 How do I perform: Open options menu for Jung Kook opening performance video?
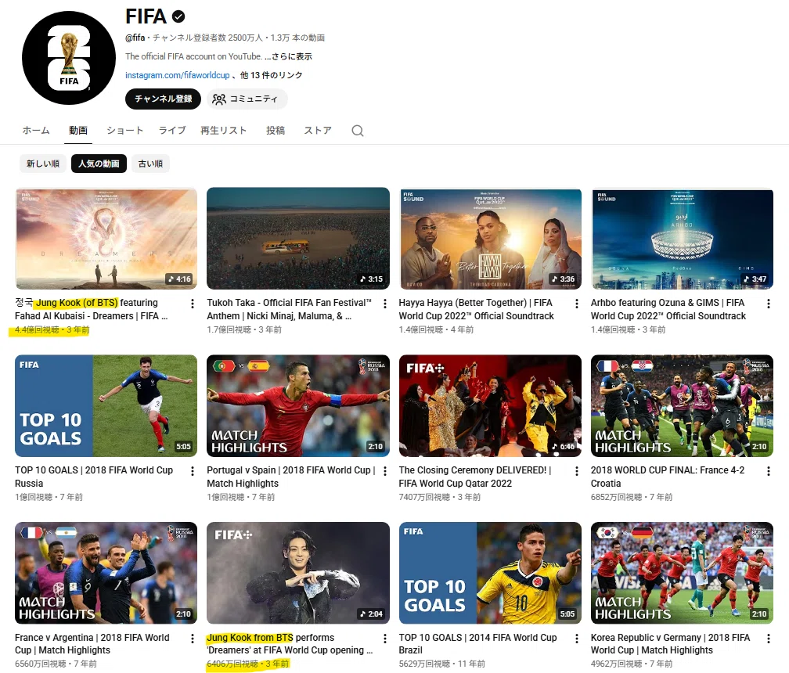[x=384, y=639]
